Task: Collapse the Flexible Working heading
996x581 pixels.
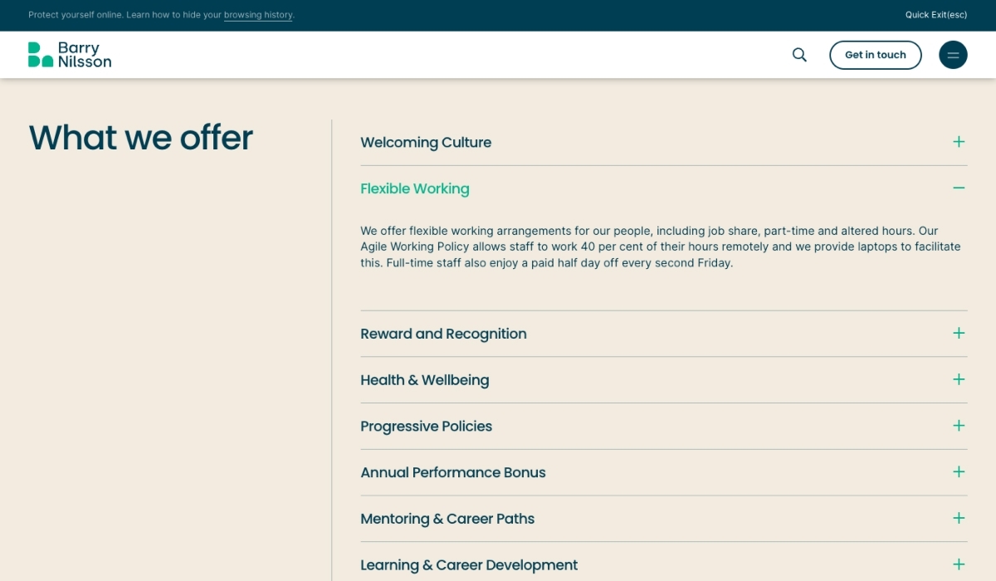Action: point(415,189)
